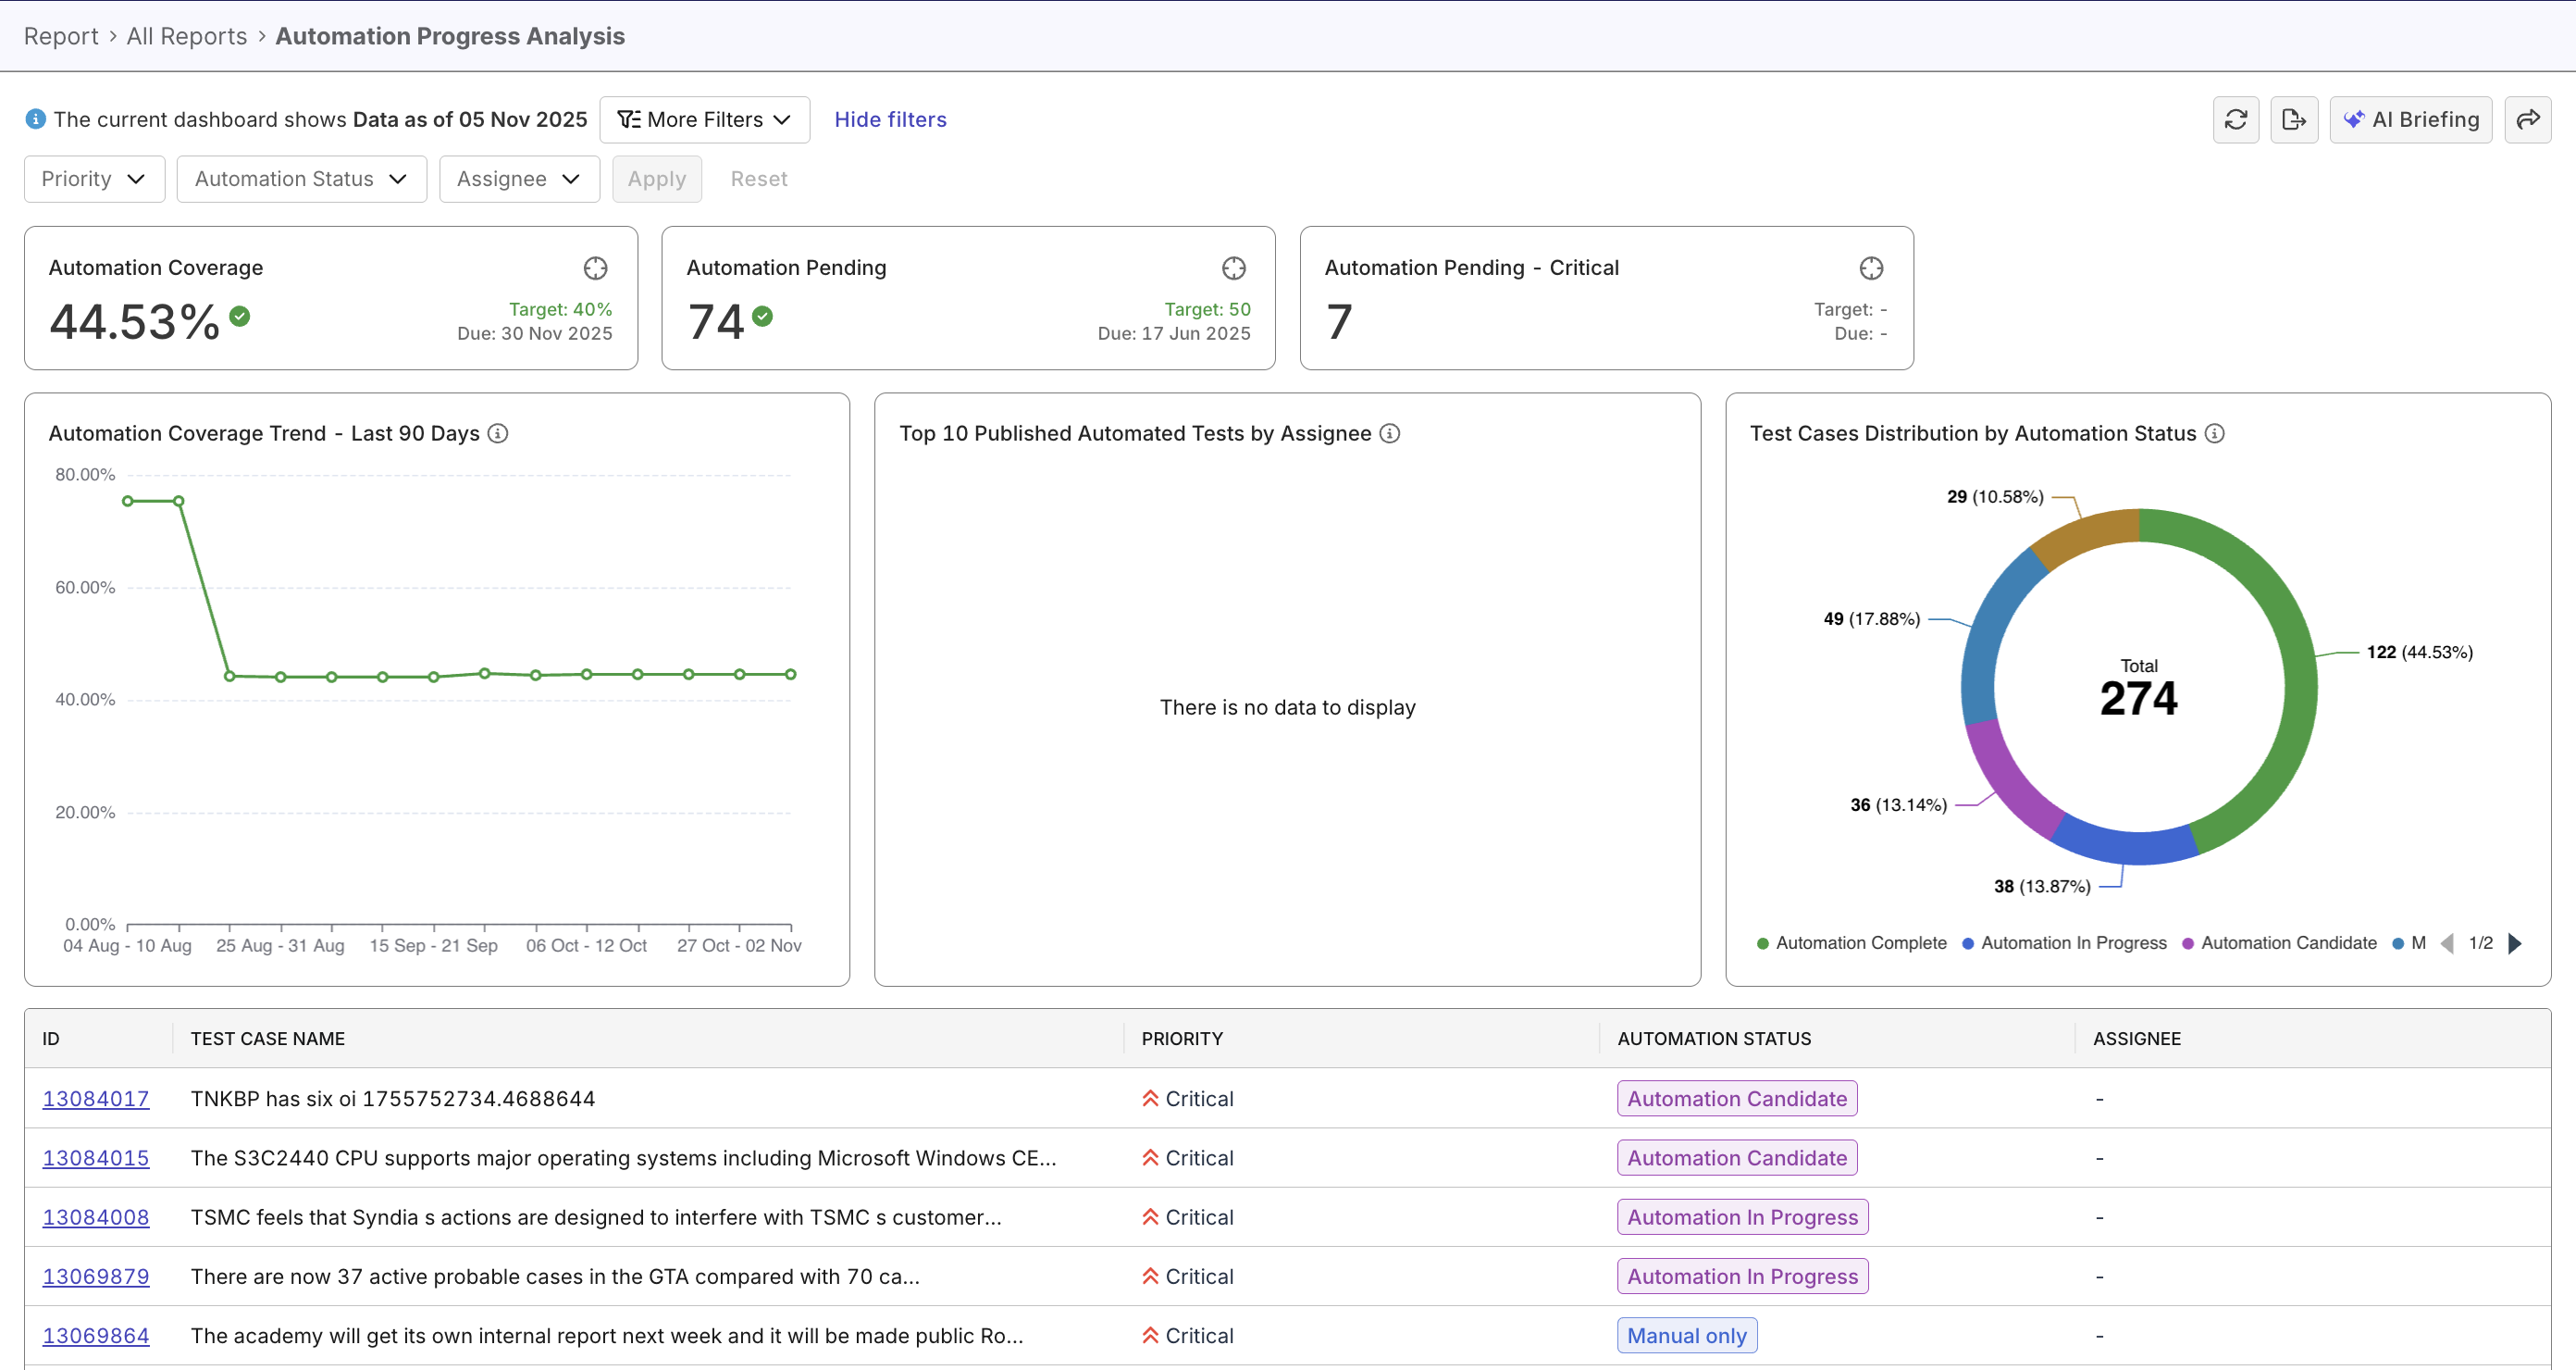Click the refresh dashboard icon

click(2235, 119)
